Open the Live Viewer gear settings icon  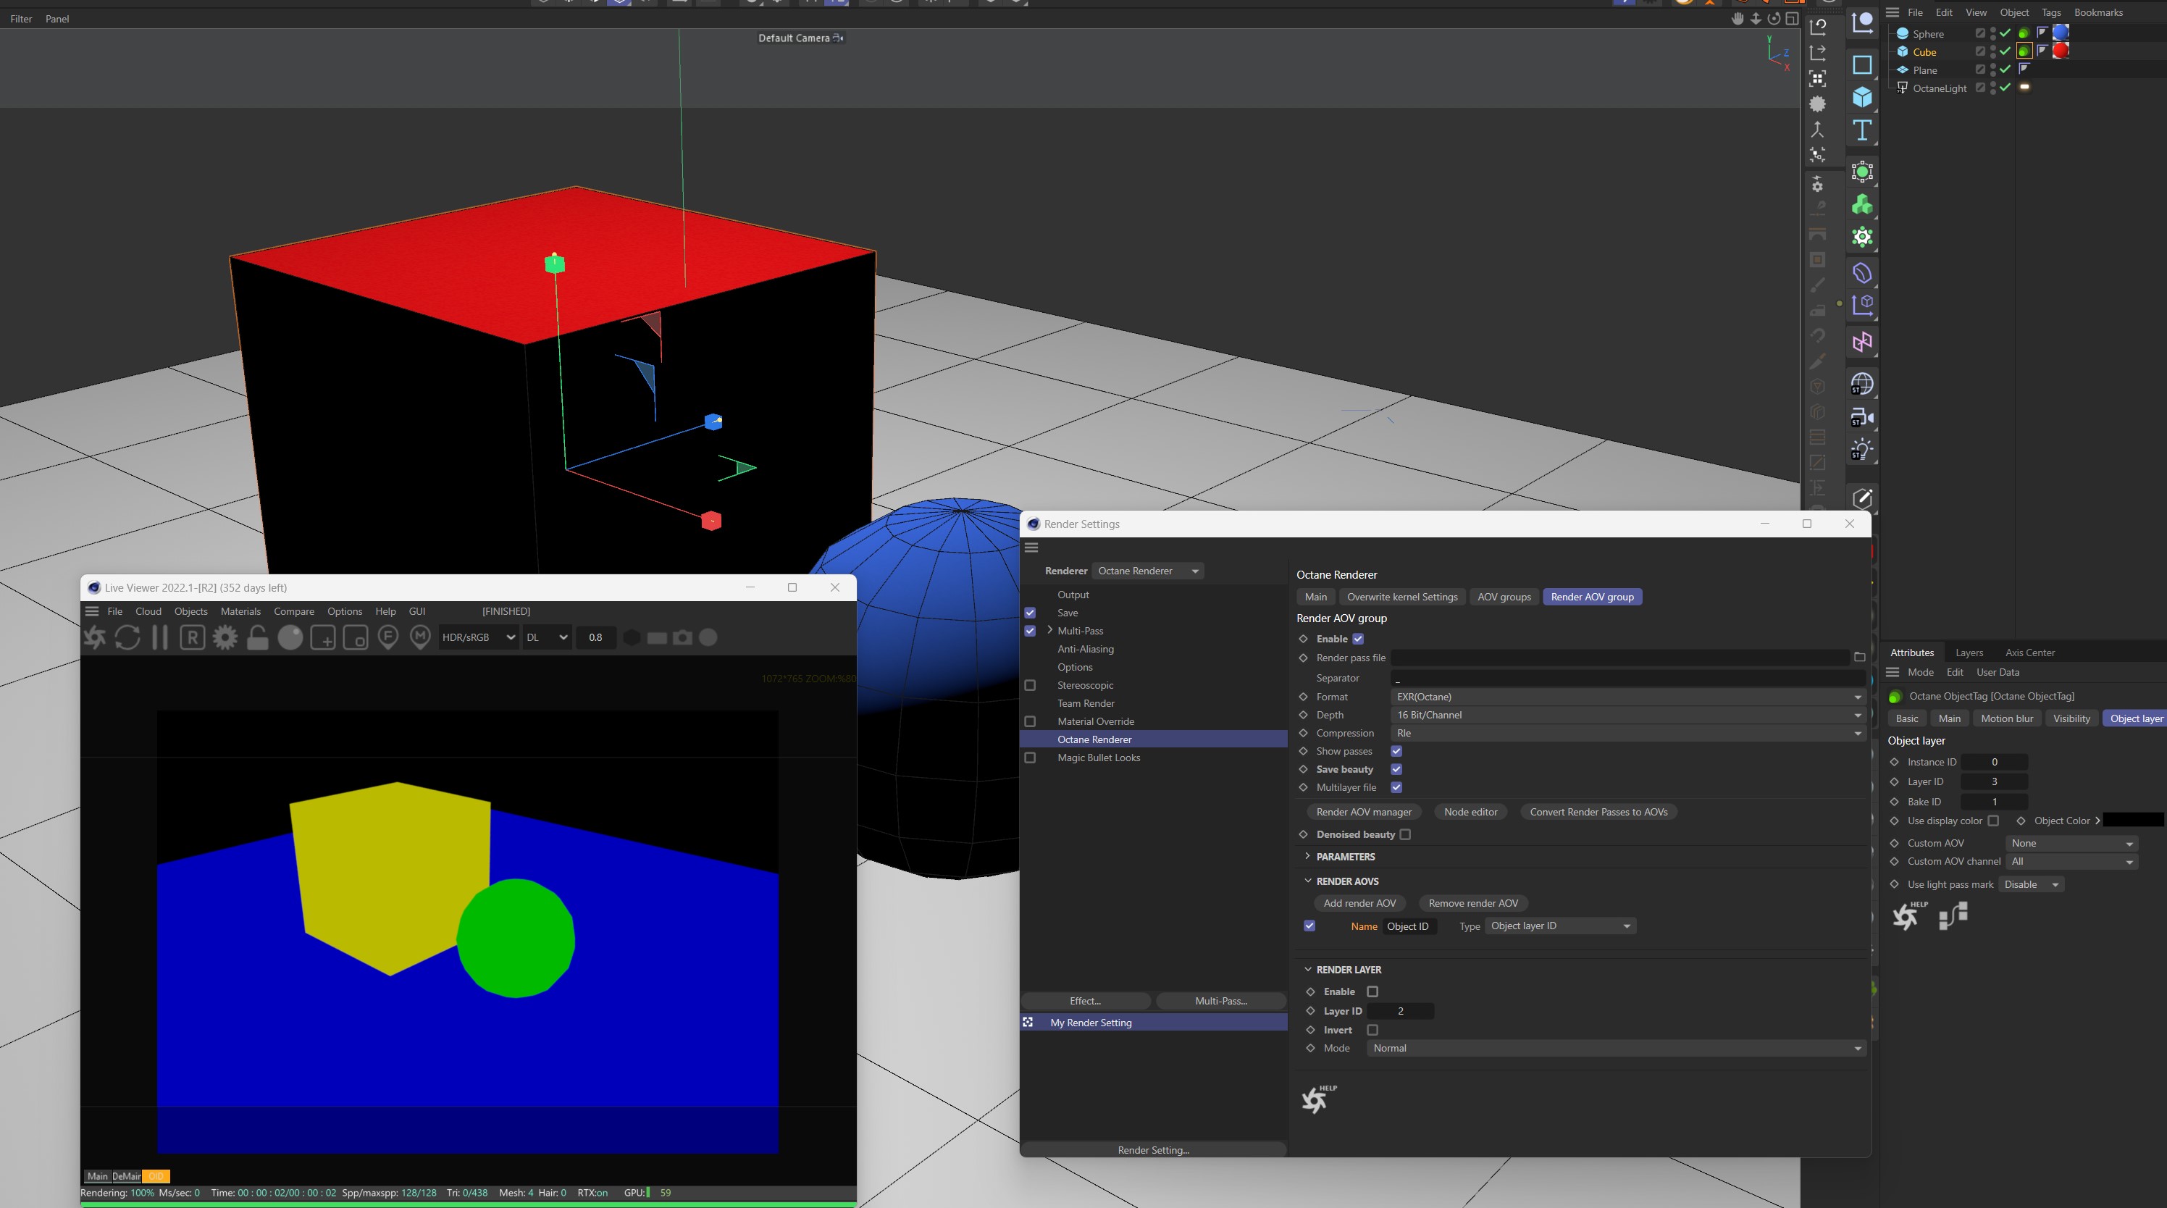point(225,637)
